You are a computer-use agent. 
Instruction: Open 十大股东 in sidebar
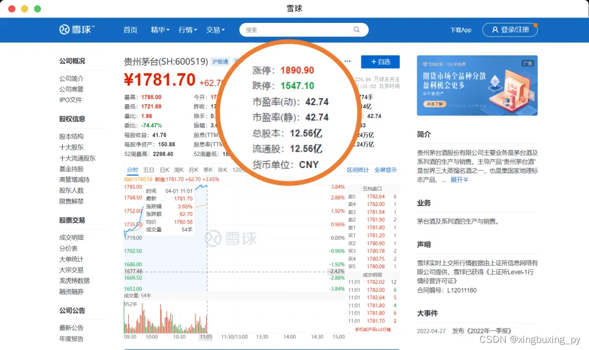[71, 147]
